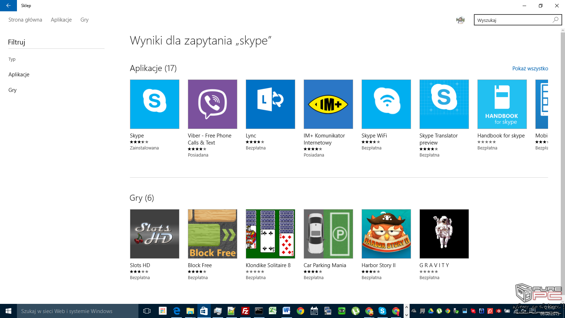
Task: Open uTorrent from taskbar
Action: tap(355, 311)
